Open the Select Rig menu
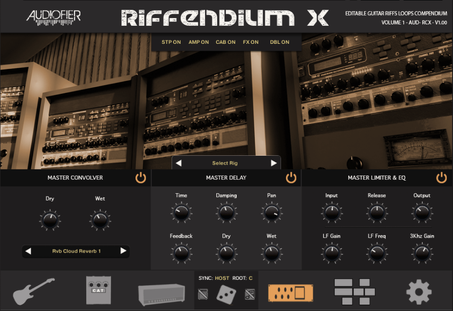453x311 pixels. (x=225, y=163)
